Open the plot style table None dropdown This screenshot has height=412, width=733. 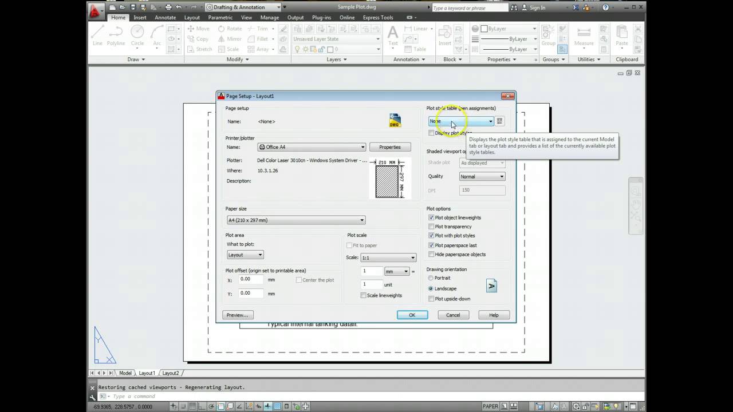(461, 121)
